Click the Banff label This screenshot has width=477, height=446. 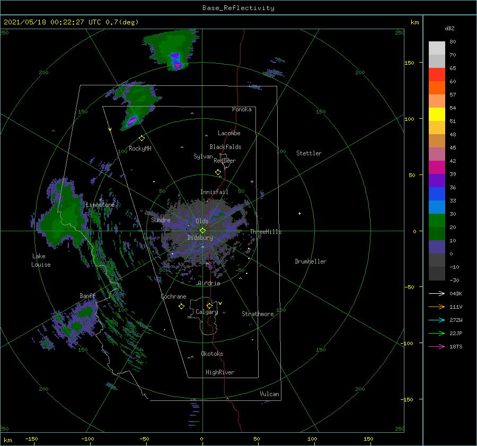click(x=87, y=295)
